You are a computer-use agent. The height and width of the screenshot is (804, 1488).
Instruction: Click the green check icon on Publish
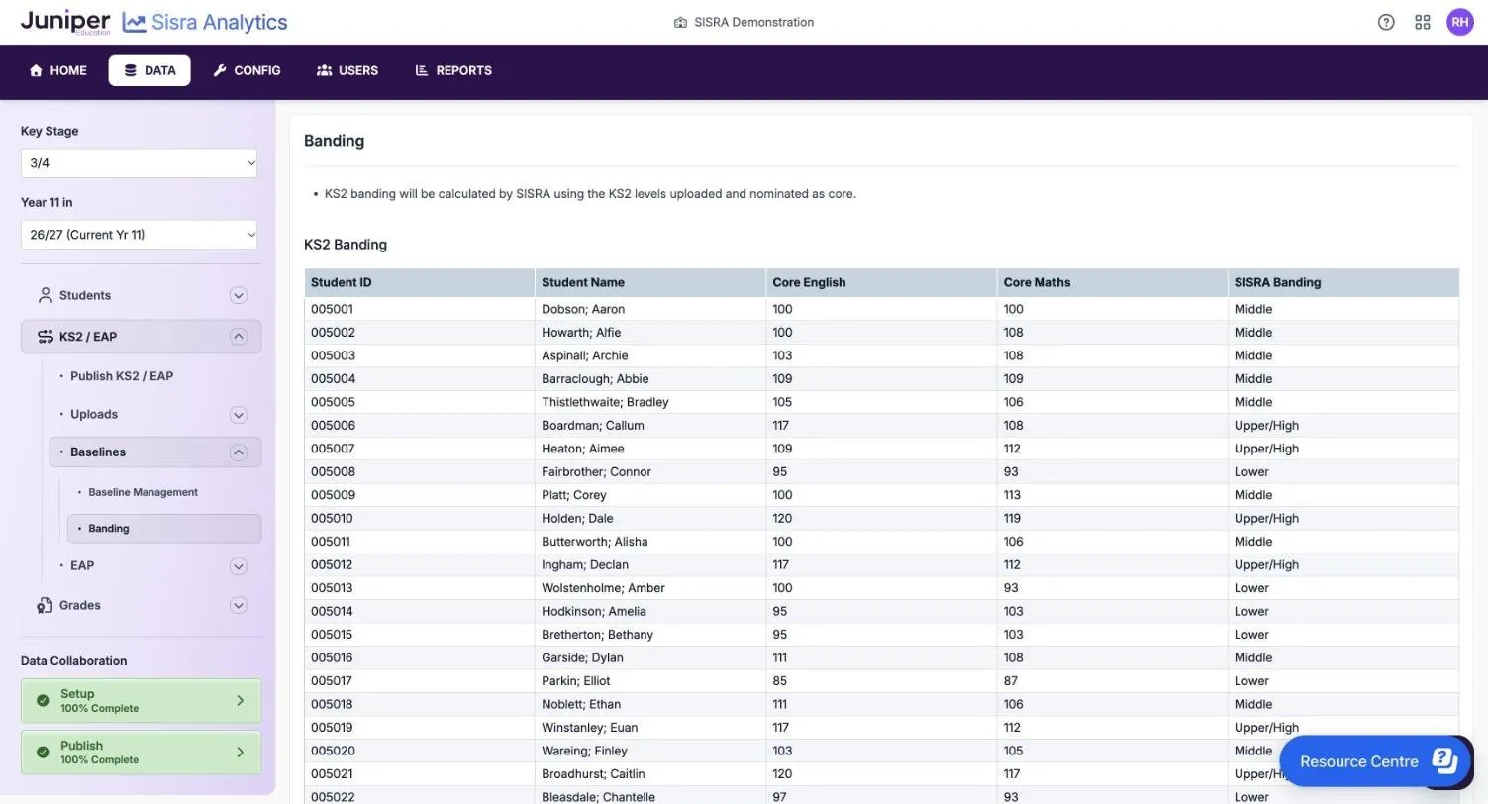pyautogui.click(x=43, y=753)
